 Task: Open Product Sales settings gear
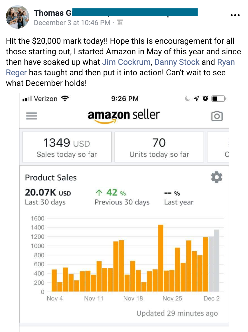pyautogui.click(x=216, y=177)
